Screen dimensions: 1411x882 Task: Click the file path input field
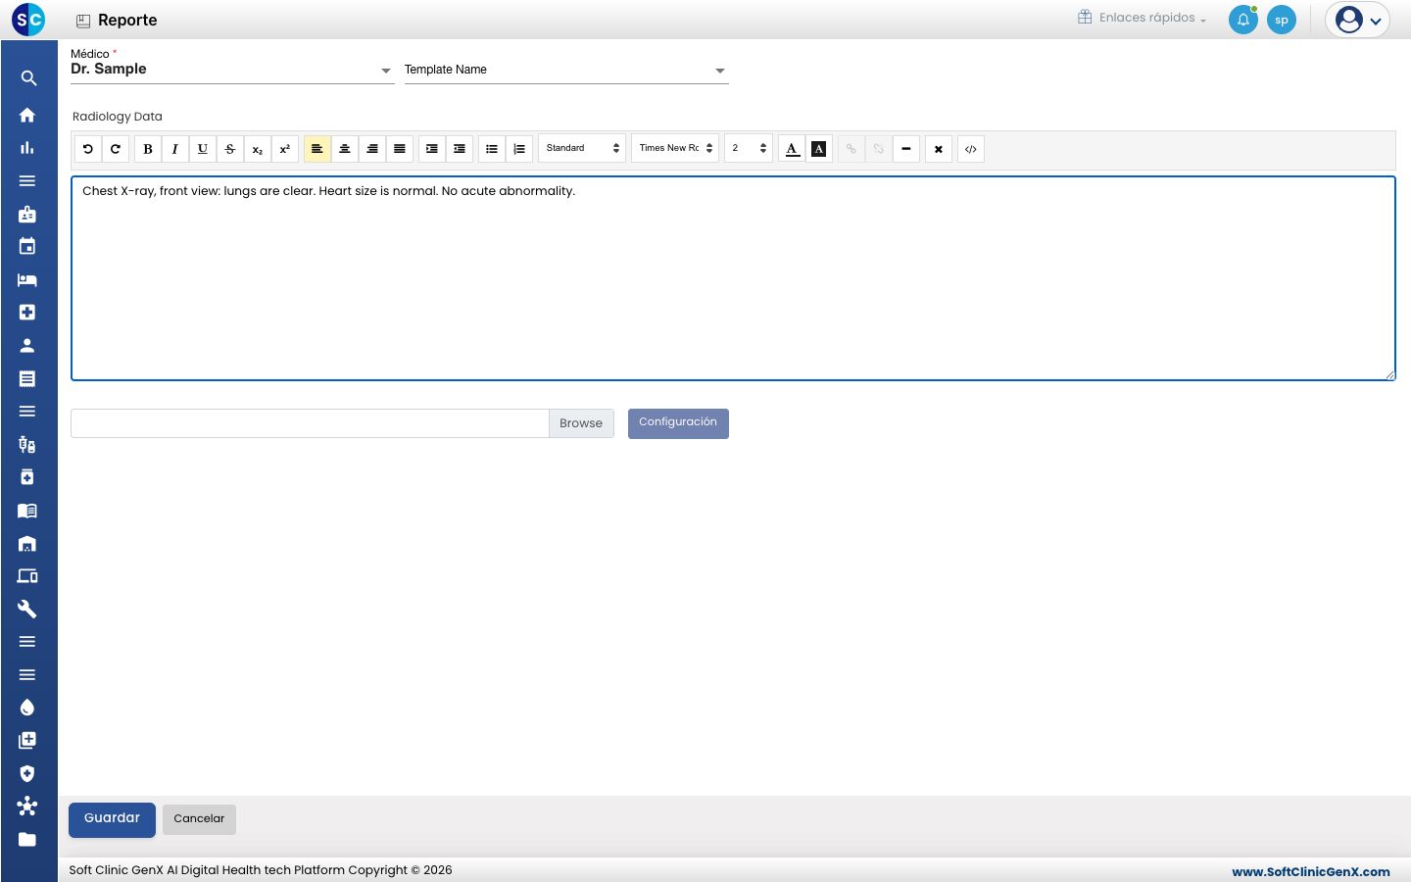310,423
